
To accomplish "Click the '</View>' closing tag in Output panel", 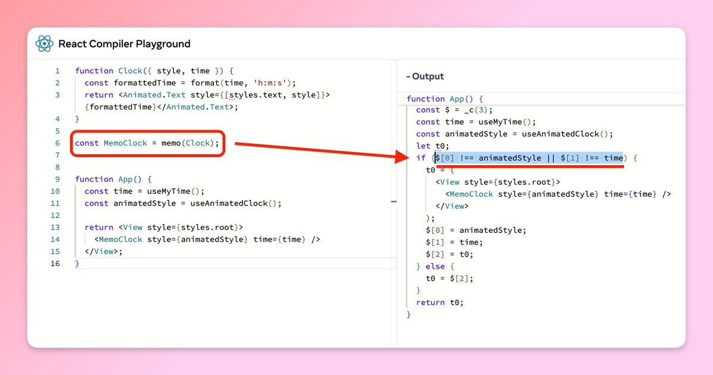I will pyautogui.click(x=452, y=206).
